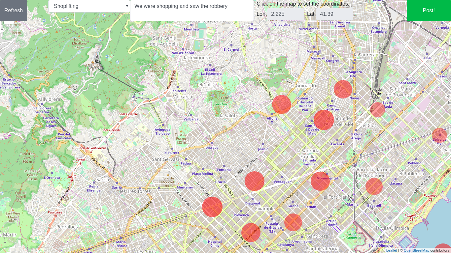451x253 pixels.
Task: Click the Tetuan station label
Action: click(310, 207)
